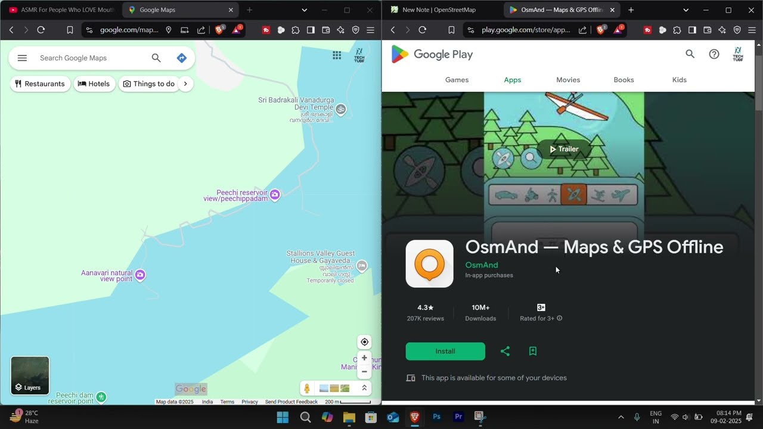Open Google apps grid in Maps
Viewport: 763px width, 429px height.
point(337,55)
